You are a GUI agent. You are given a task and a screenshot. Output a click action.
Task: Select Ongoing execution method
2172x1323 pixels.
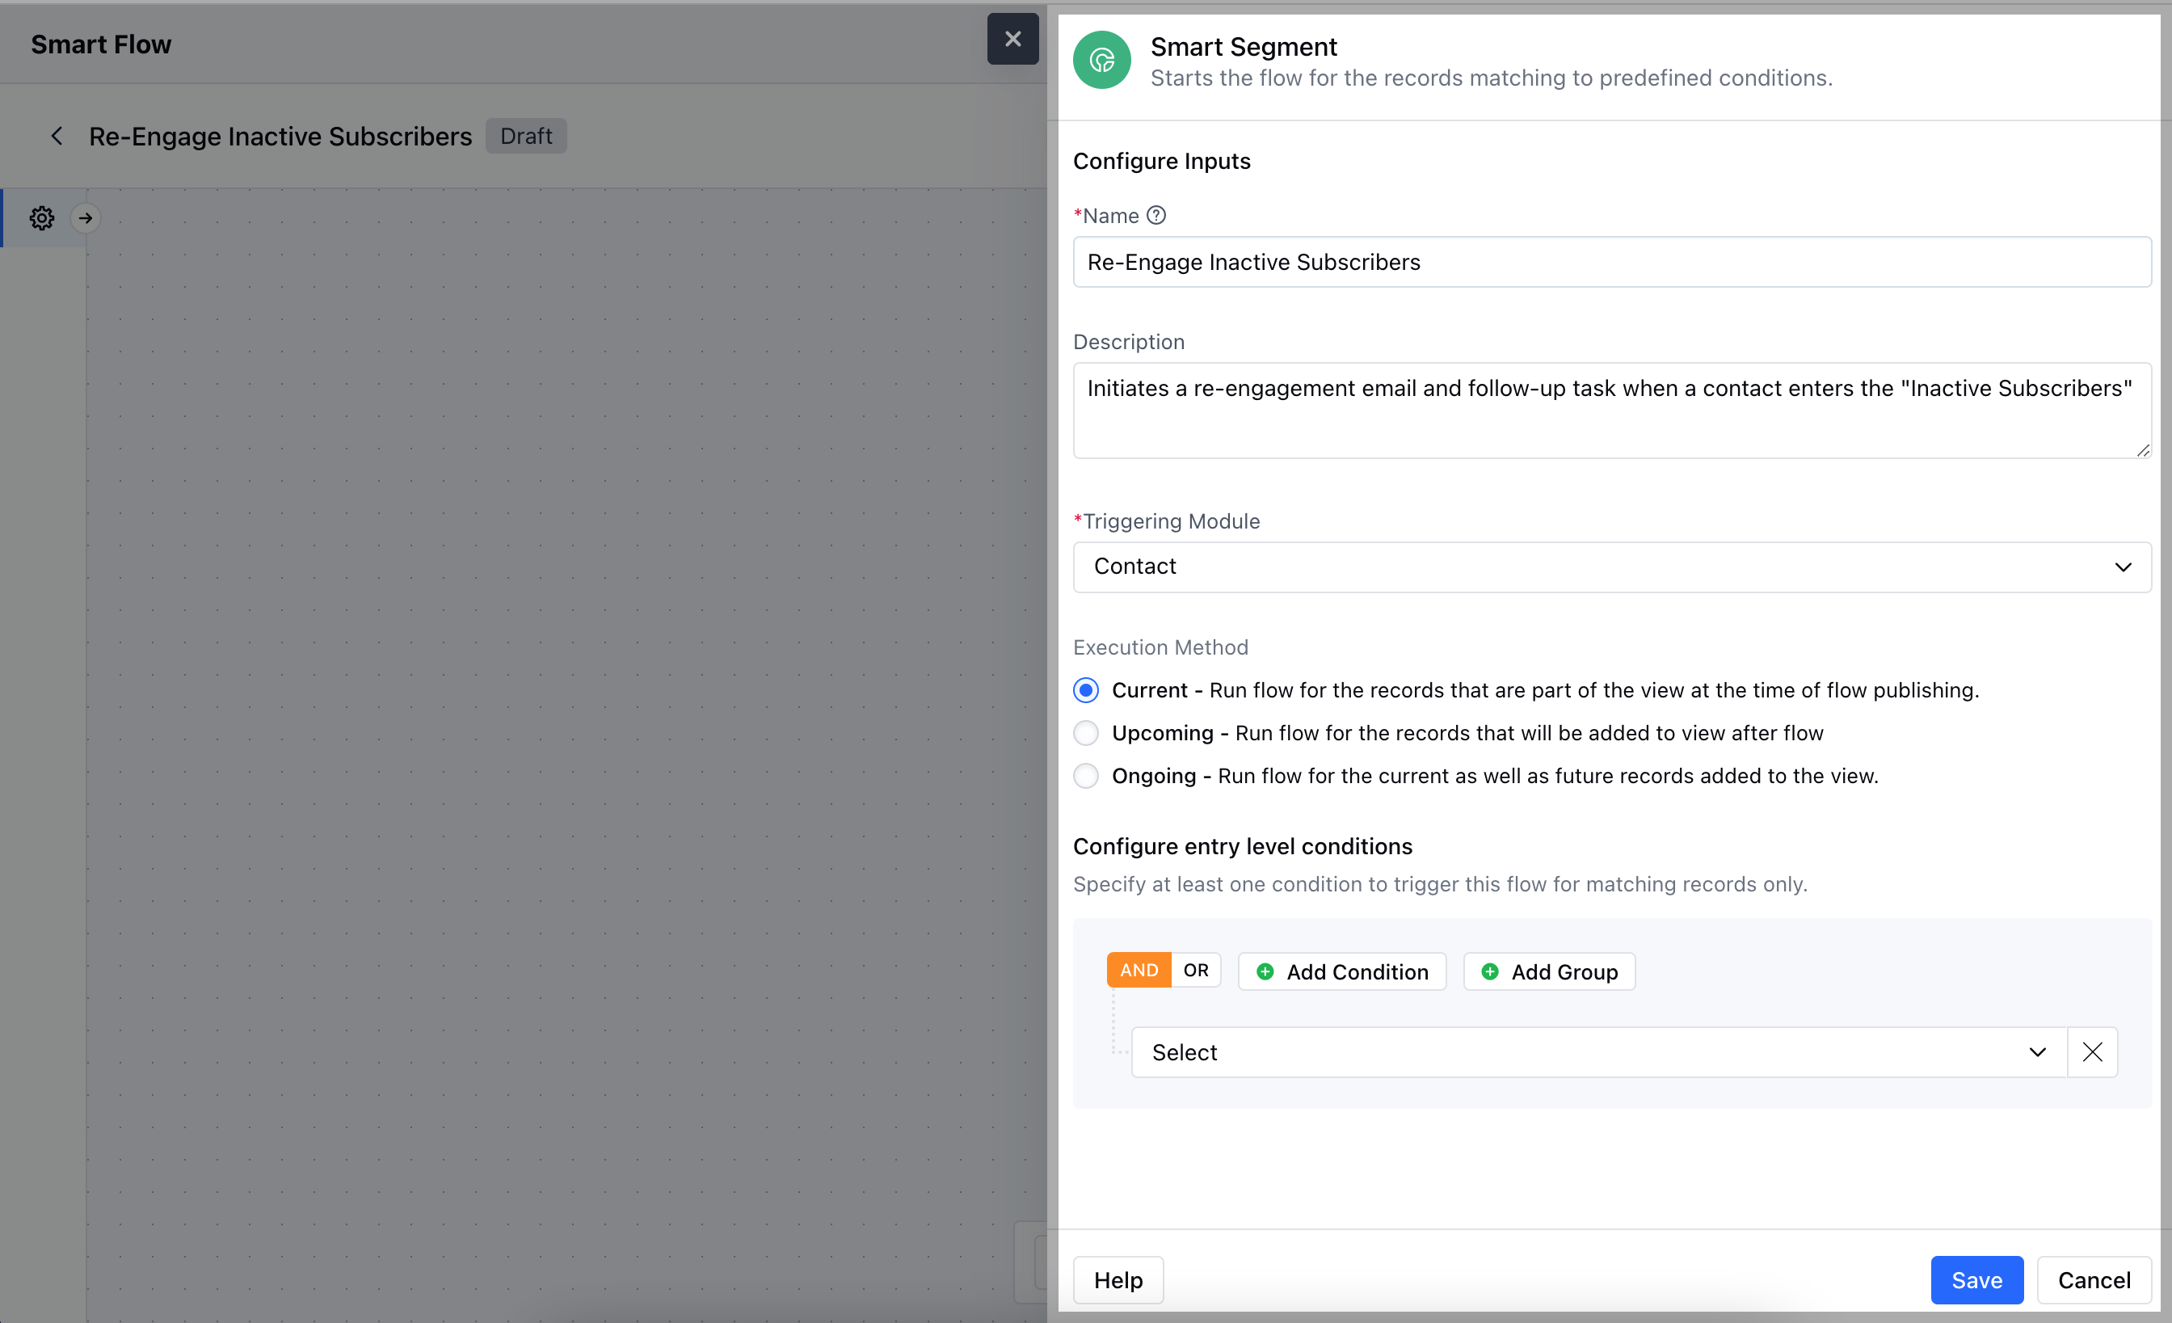tap(1086, 776)
